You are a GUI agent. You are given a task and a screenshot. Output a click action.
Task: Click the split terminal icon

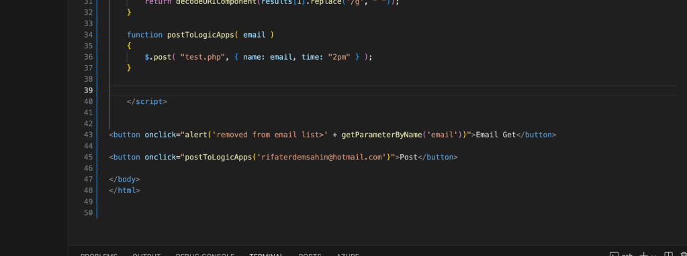coord(668,254)
